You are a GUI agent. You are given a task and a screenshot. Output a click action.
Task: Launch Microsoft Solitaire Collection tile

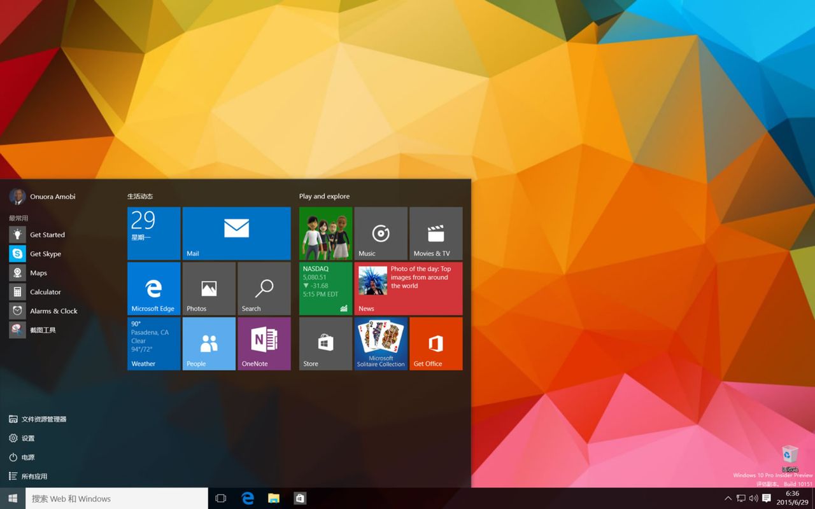(381, 344)
